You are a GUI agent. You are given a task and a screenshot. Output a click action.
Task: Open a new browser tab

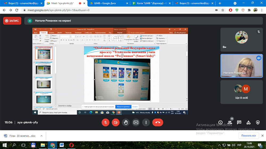[x=220, y=3]
